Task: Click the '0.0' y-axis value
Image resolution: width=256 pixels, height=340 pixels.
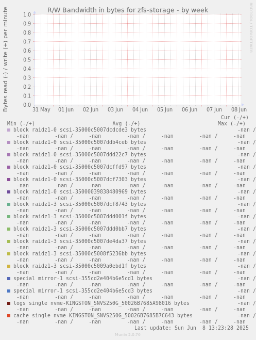Action: [x=27, y=105]
